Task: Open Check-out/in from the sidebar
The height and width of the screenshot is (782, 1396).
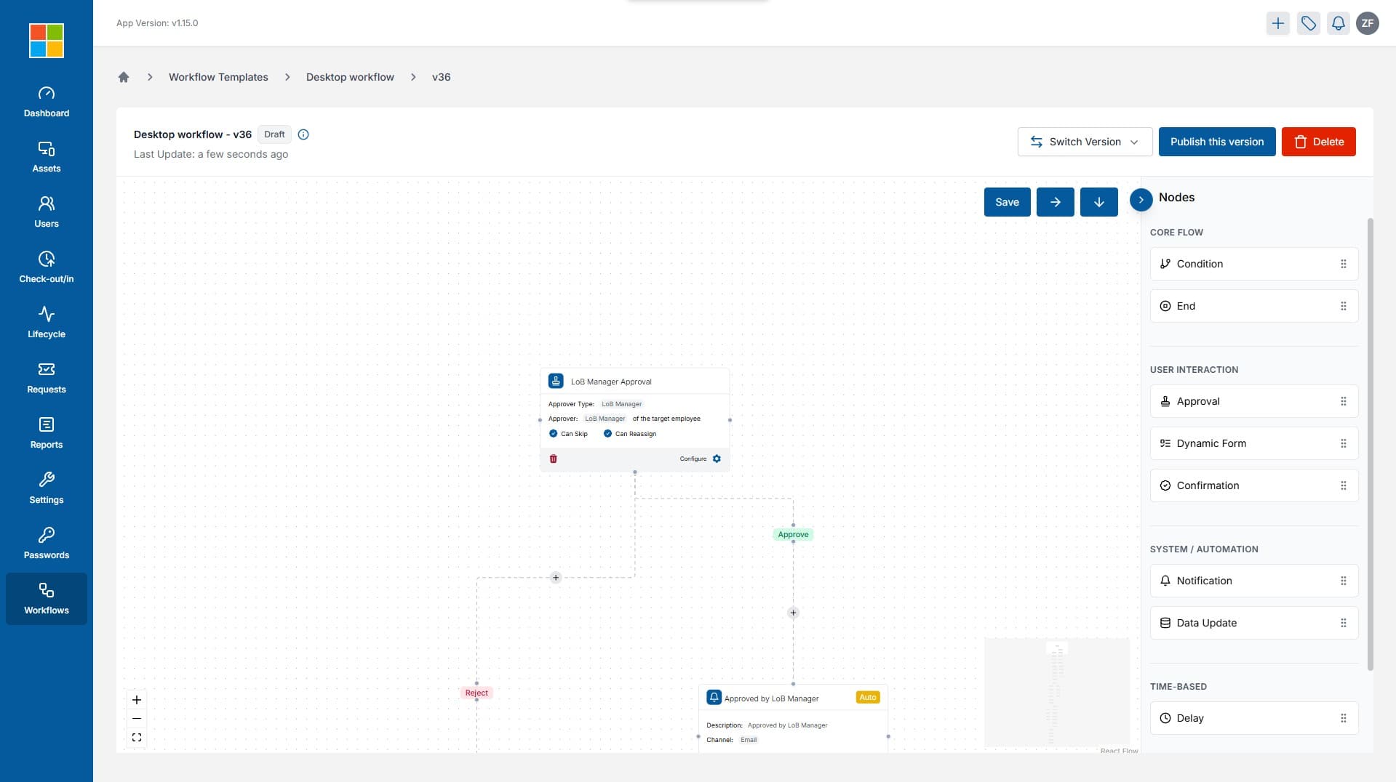Action: tap(47, 267)
